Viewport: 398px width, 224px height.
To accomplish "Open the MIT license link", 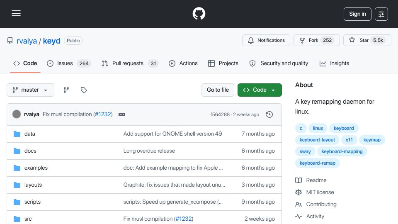I will [315, 192].
